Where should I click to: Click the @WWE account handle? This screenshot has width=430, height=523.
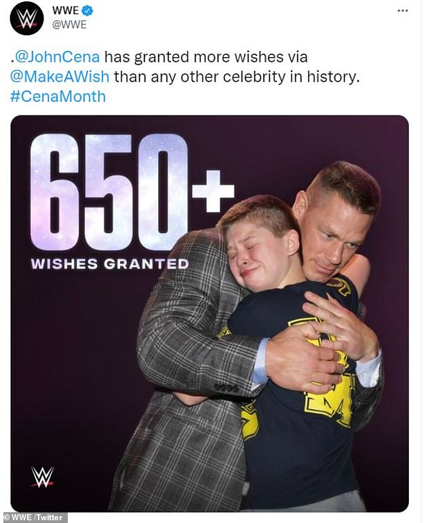pos(70,25)
